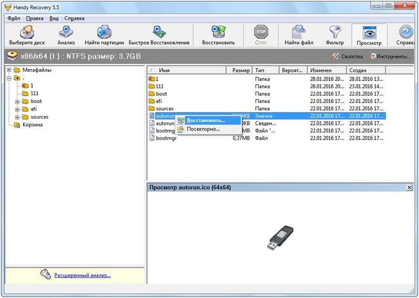
Task: Open the Справка menu
Action: (74, 19)
